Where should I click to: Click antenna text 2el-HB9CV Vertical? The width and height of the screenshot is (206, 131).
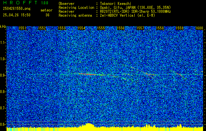118,15
